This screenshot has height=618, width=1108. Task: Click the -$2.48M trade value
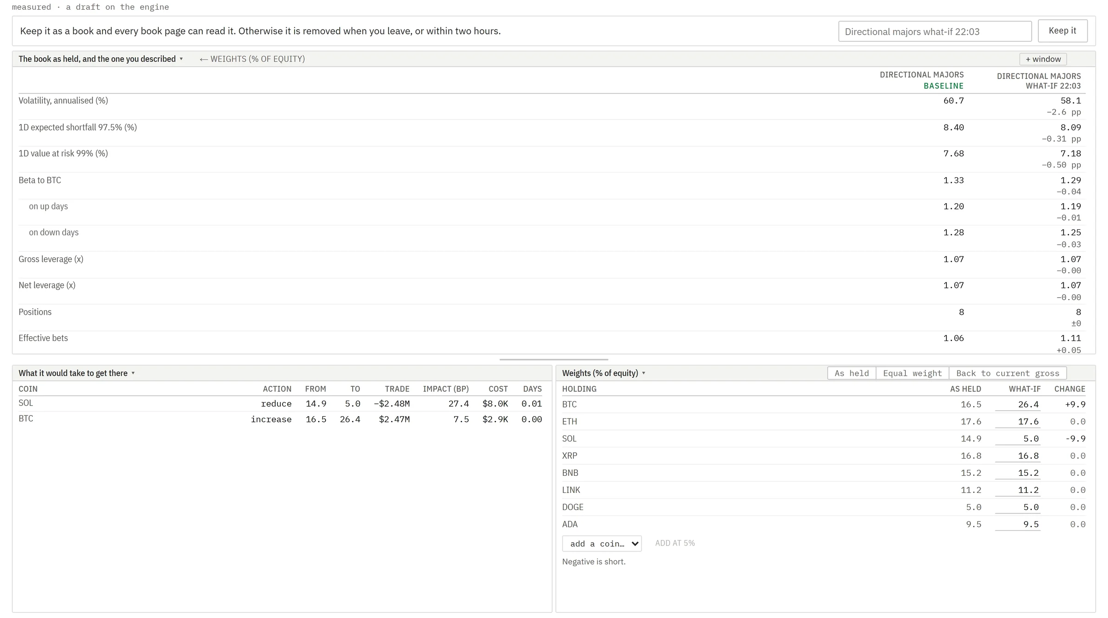click(391, 403)
